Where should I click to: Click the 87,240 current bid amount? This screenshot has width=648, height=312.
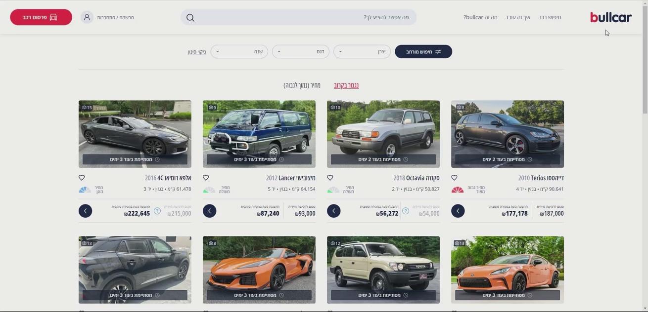[268, 214]
